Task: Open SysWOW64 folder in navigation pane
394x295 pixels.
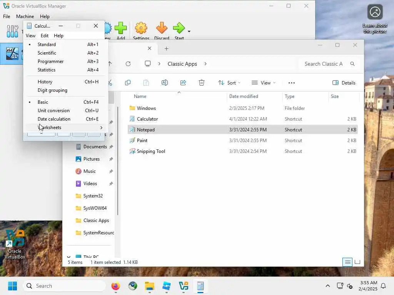Action: point(94,208)
